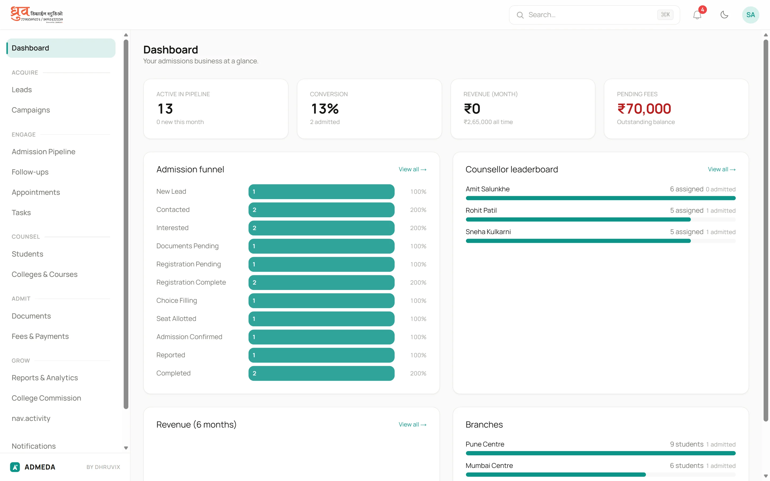Screen dimensions: 770x481
Task: Click the search magnifier icon
Action: coord(520,15)
